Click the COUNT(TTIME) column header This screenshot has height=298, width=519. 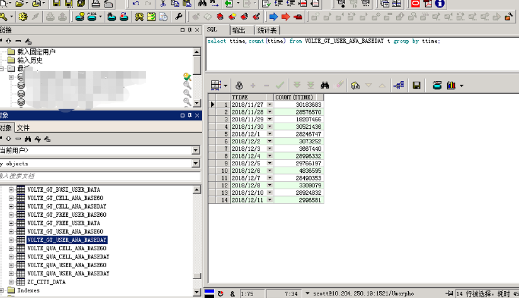tap(299, 97)
